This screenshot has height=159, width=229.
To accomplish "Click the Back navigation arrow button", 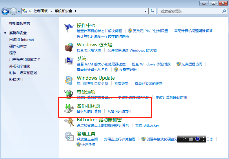I will point(6,11).
